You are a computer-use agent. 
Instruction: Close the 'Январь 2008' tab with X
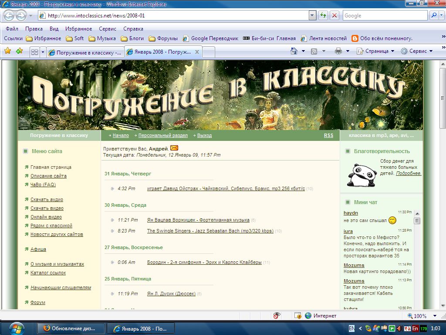tap(197, 52)
